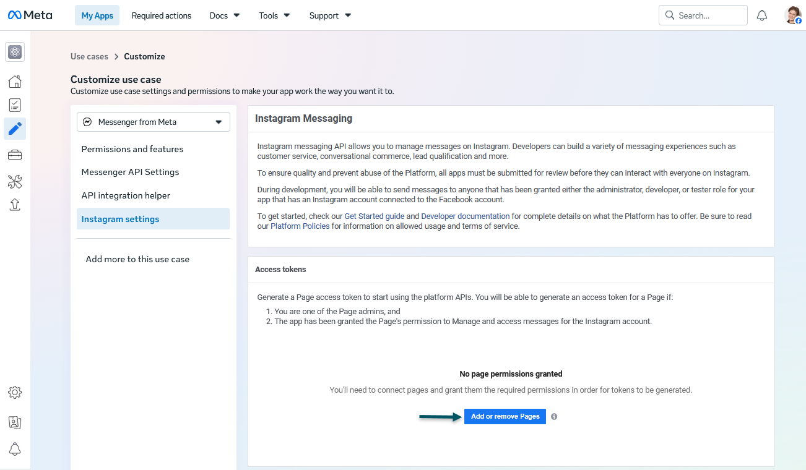Open the My Apps tab
This screenshot has height=470, width=806.
pyautogui.click(x=97, y=15)
